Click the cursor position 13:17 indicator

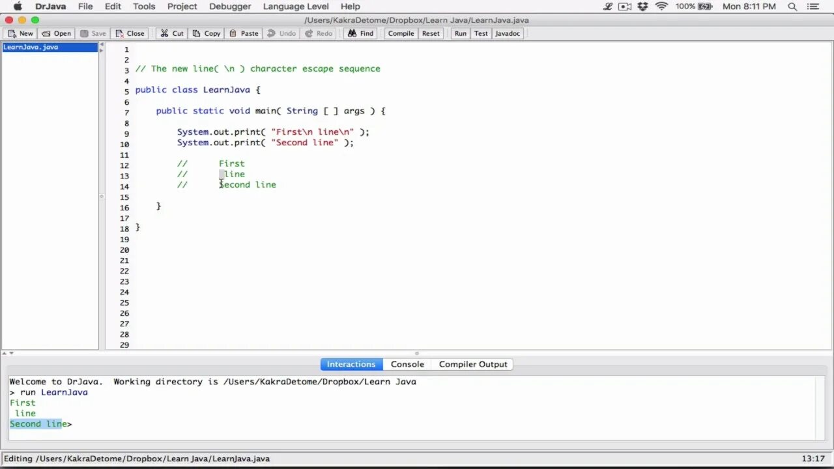[x=814, y=459]
